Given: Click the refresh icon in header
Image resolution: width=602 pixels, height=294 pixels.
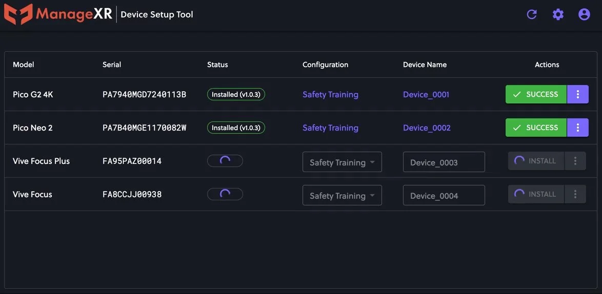Looking at the screenshot, I should [x=532, y=15].
